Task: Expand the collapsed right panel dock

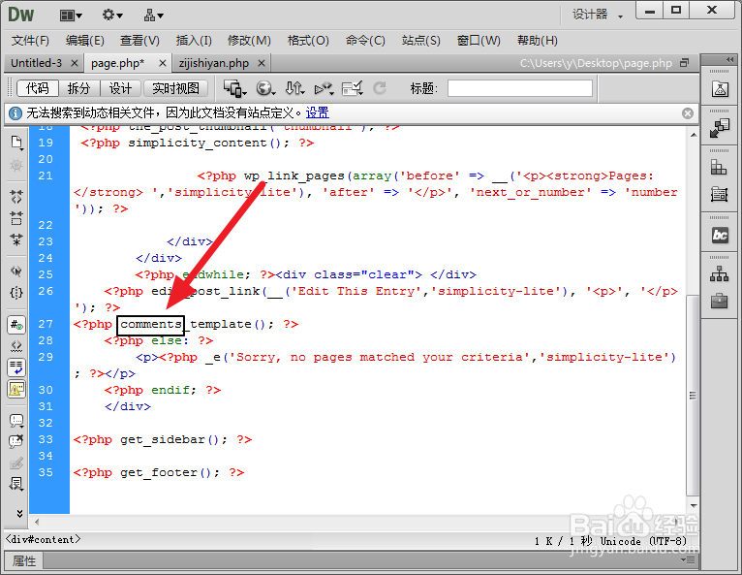Action: pyautogui.click(x=729, y=60)
